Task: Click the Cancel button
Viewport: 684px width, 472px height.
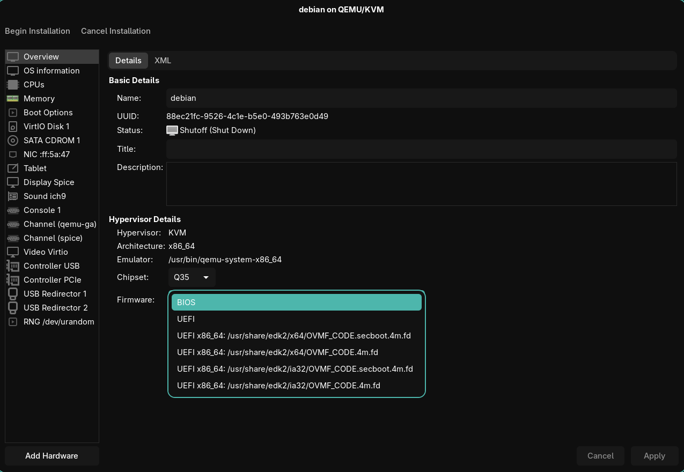Action: coord(600,456)
